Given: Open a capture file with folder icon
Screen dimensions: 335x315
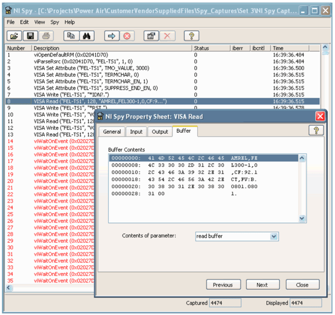Looking at the screenshot, I should (14, 36).
